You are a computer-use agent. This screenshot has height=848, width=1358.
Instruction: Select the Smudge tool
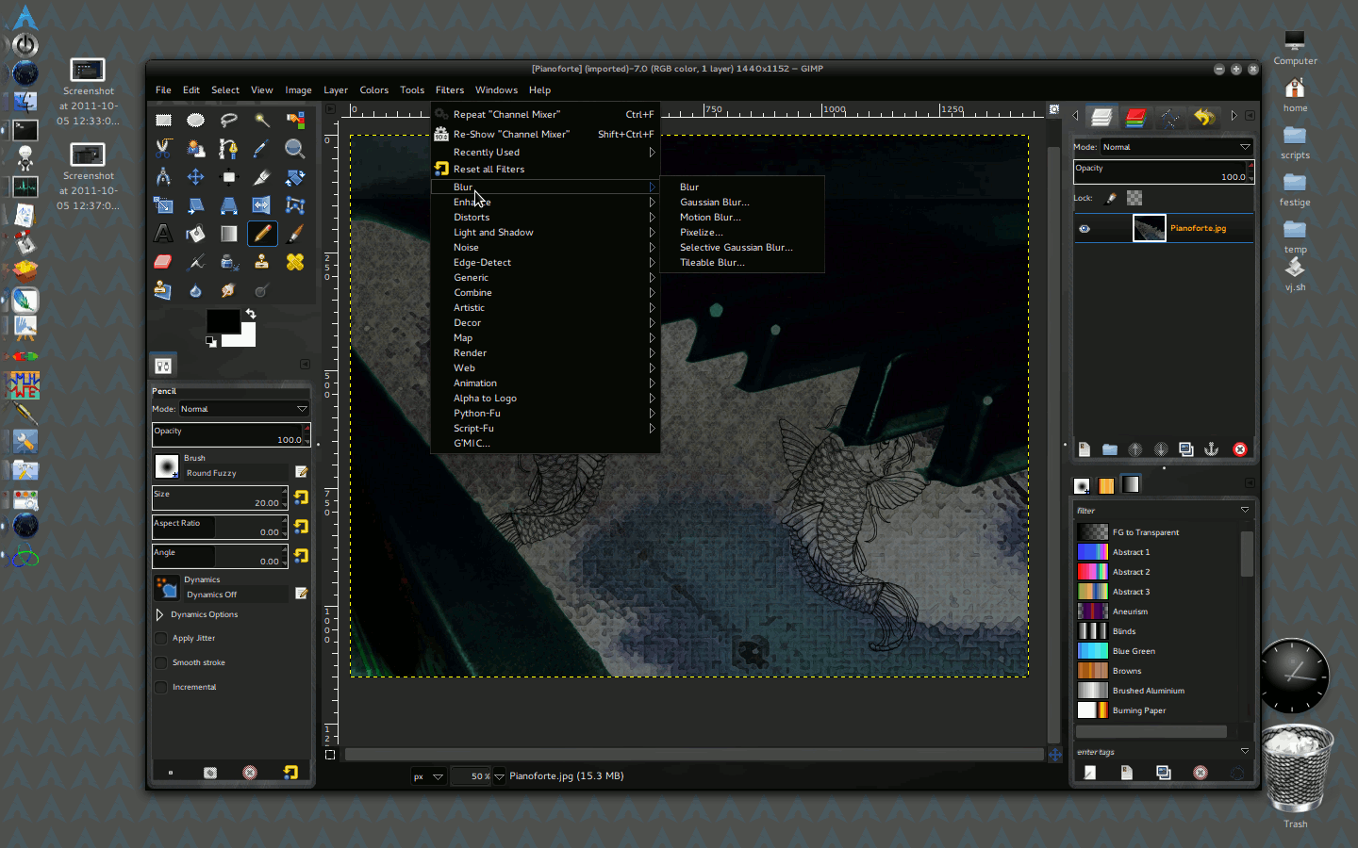[228, 290]
